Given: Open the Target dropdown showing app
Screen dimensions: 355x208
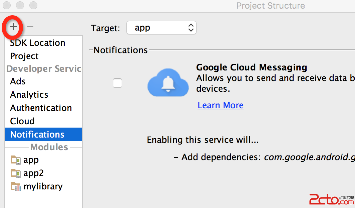Looking at the screenshot, I should point(161,28).
